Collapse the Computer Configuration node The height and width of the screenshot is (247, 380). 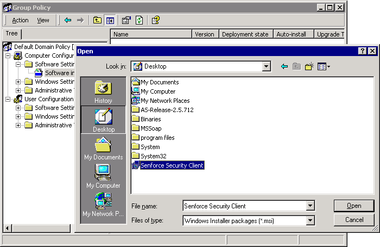point(8,55)
